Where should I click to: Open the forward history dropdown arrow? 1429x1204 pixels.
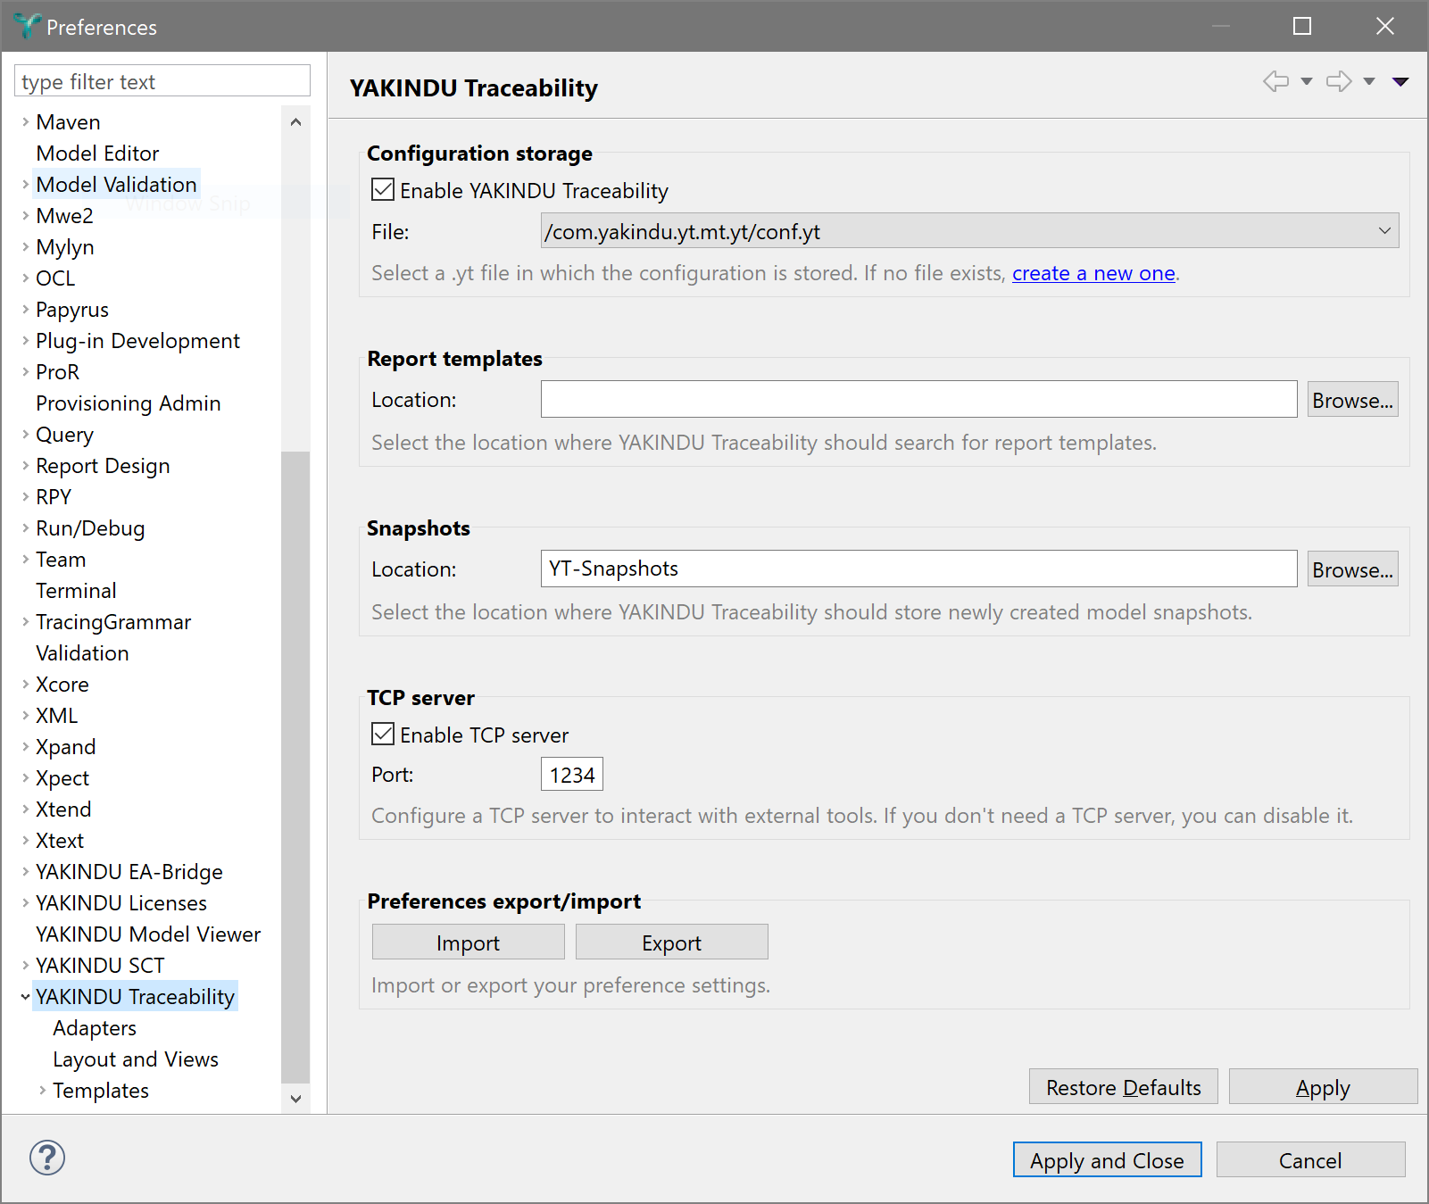pyautogui.click(x=1369, y=81)
